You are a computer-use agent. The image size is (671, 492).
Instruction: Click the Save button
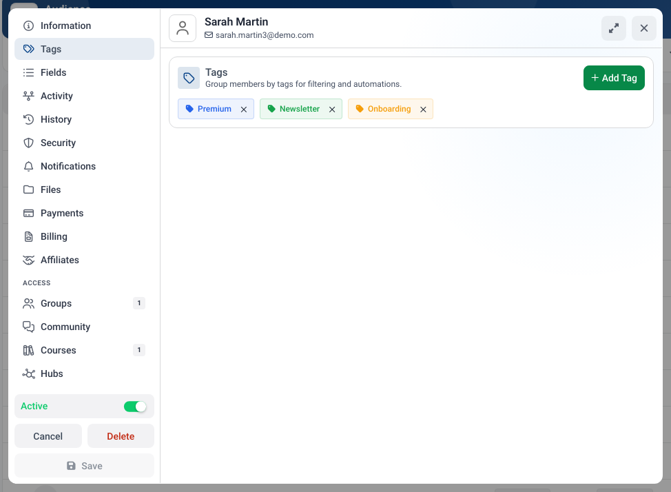pos(84,466)
